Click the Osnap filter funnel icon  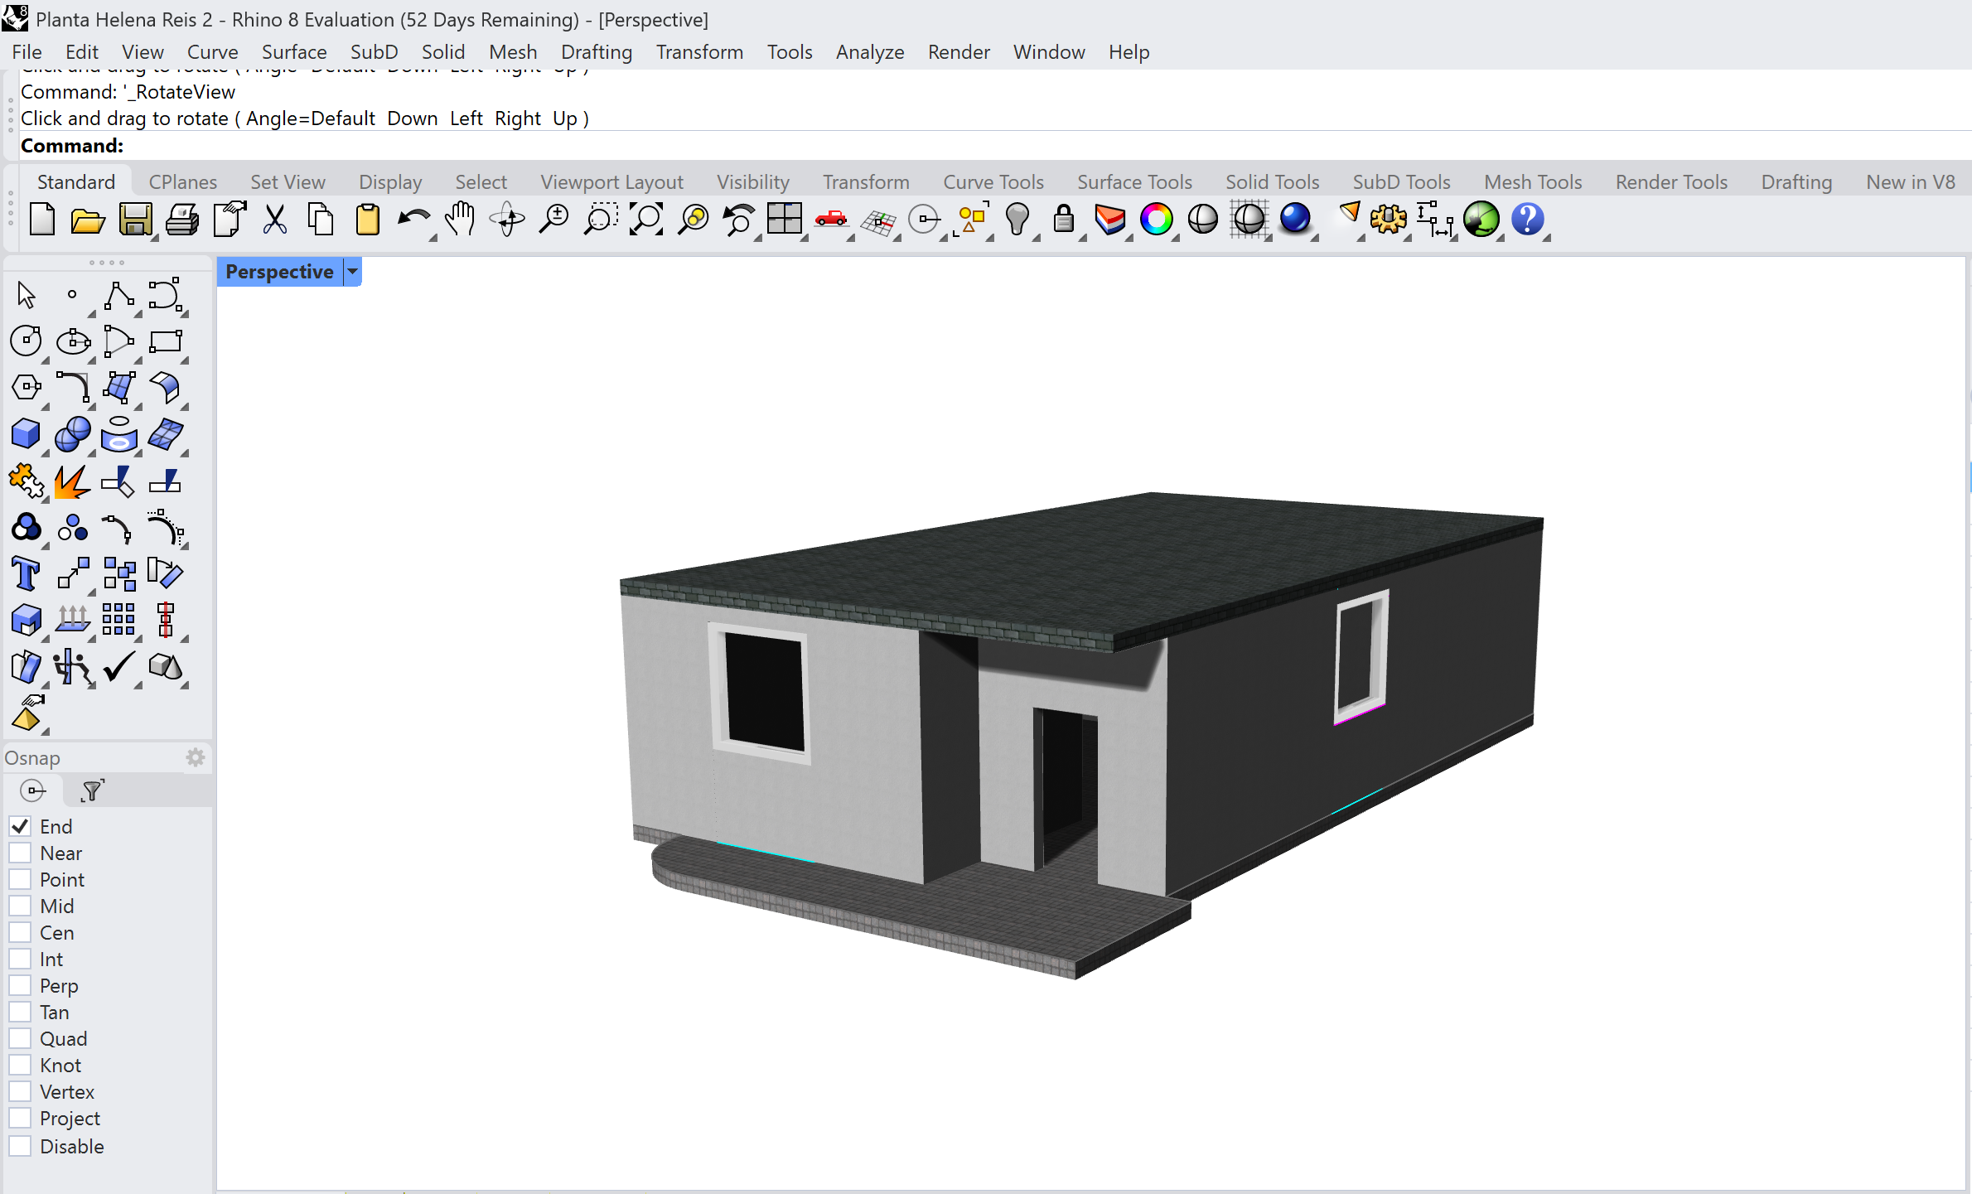pos(93,790)
